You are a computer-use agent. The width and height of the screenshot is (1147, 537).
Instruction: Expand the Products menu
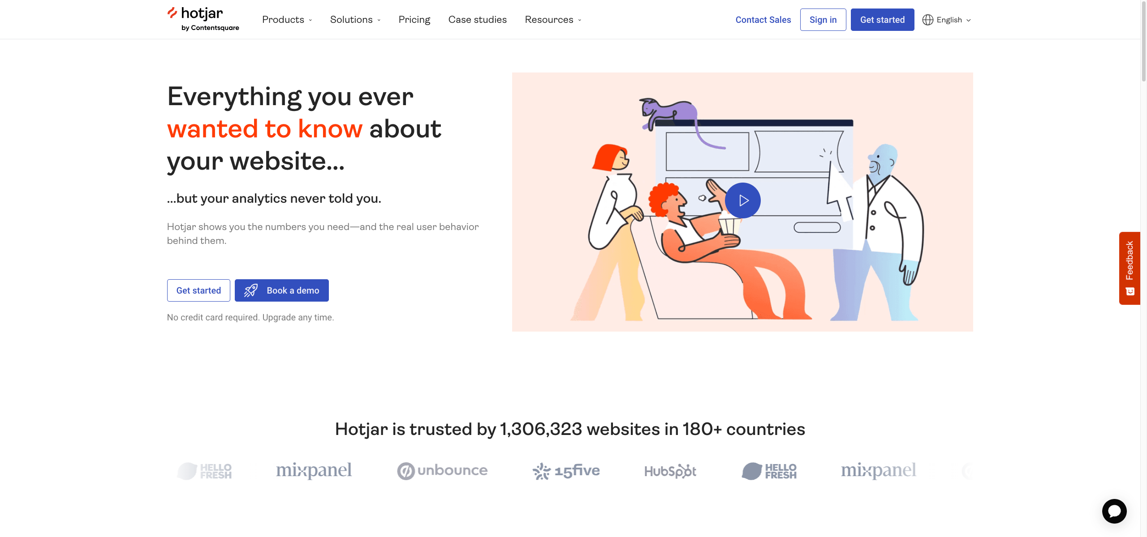click(x=287, y=20)
